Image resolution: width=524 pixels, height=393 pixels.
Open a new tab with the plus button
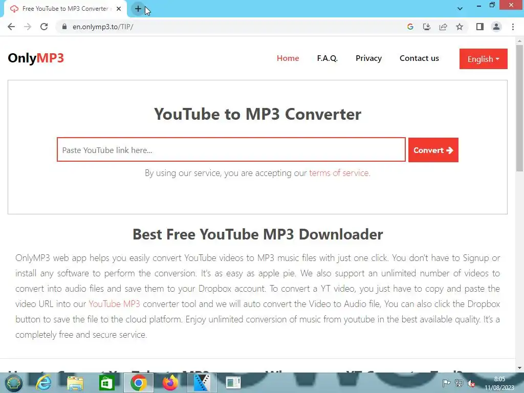138,9
